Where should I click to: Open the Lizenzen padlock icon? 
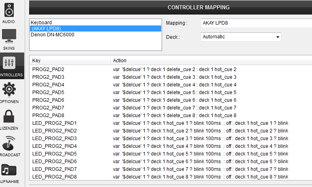(9, 116)
